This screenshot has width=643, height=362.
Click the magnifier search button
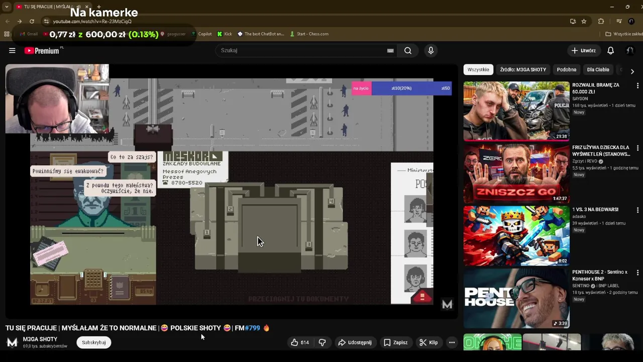pos(408,50)
